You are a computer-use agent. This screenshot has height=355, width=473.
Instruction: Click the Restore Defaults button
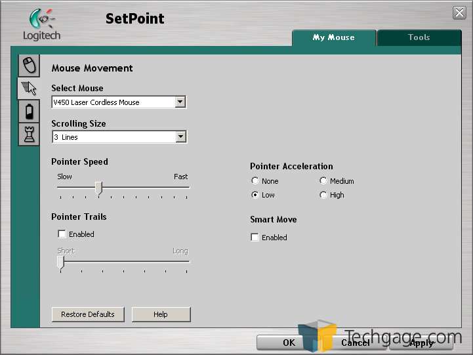pos(88,314)
